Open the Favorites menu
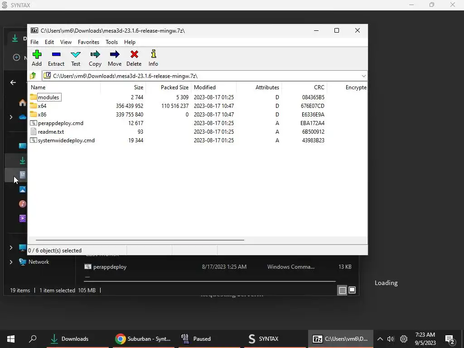Viewport: 464px width, 348px height. [x=88, y=42]
